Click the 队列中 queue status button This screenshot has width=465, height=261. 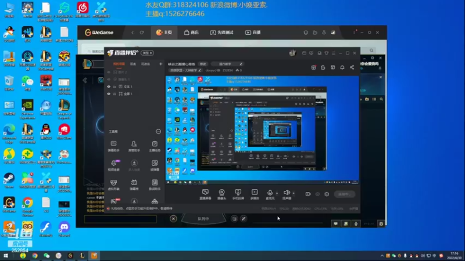click(x=203, y=219)
